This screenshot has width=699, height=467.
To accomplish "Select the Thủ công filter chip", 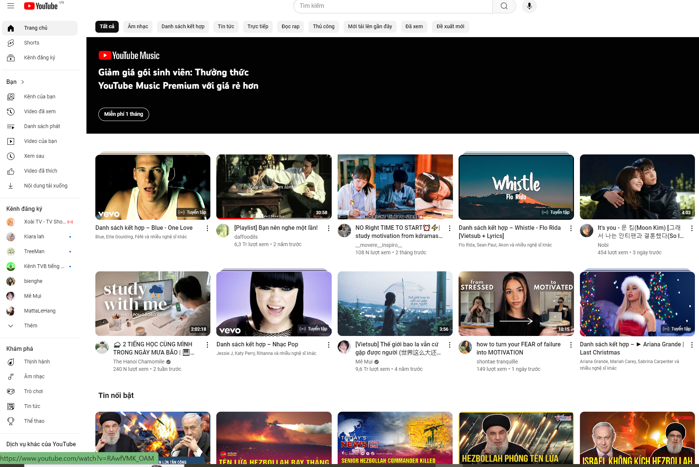I will [x=324, y=27].
